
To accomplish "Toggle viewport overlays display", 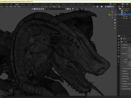I will click(102, 7).
